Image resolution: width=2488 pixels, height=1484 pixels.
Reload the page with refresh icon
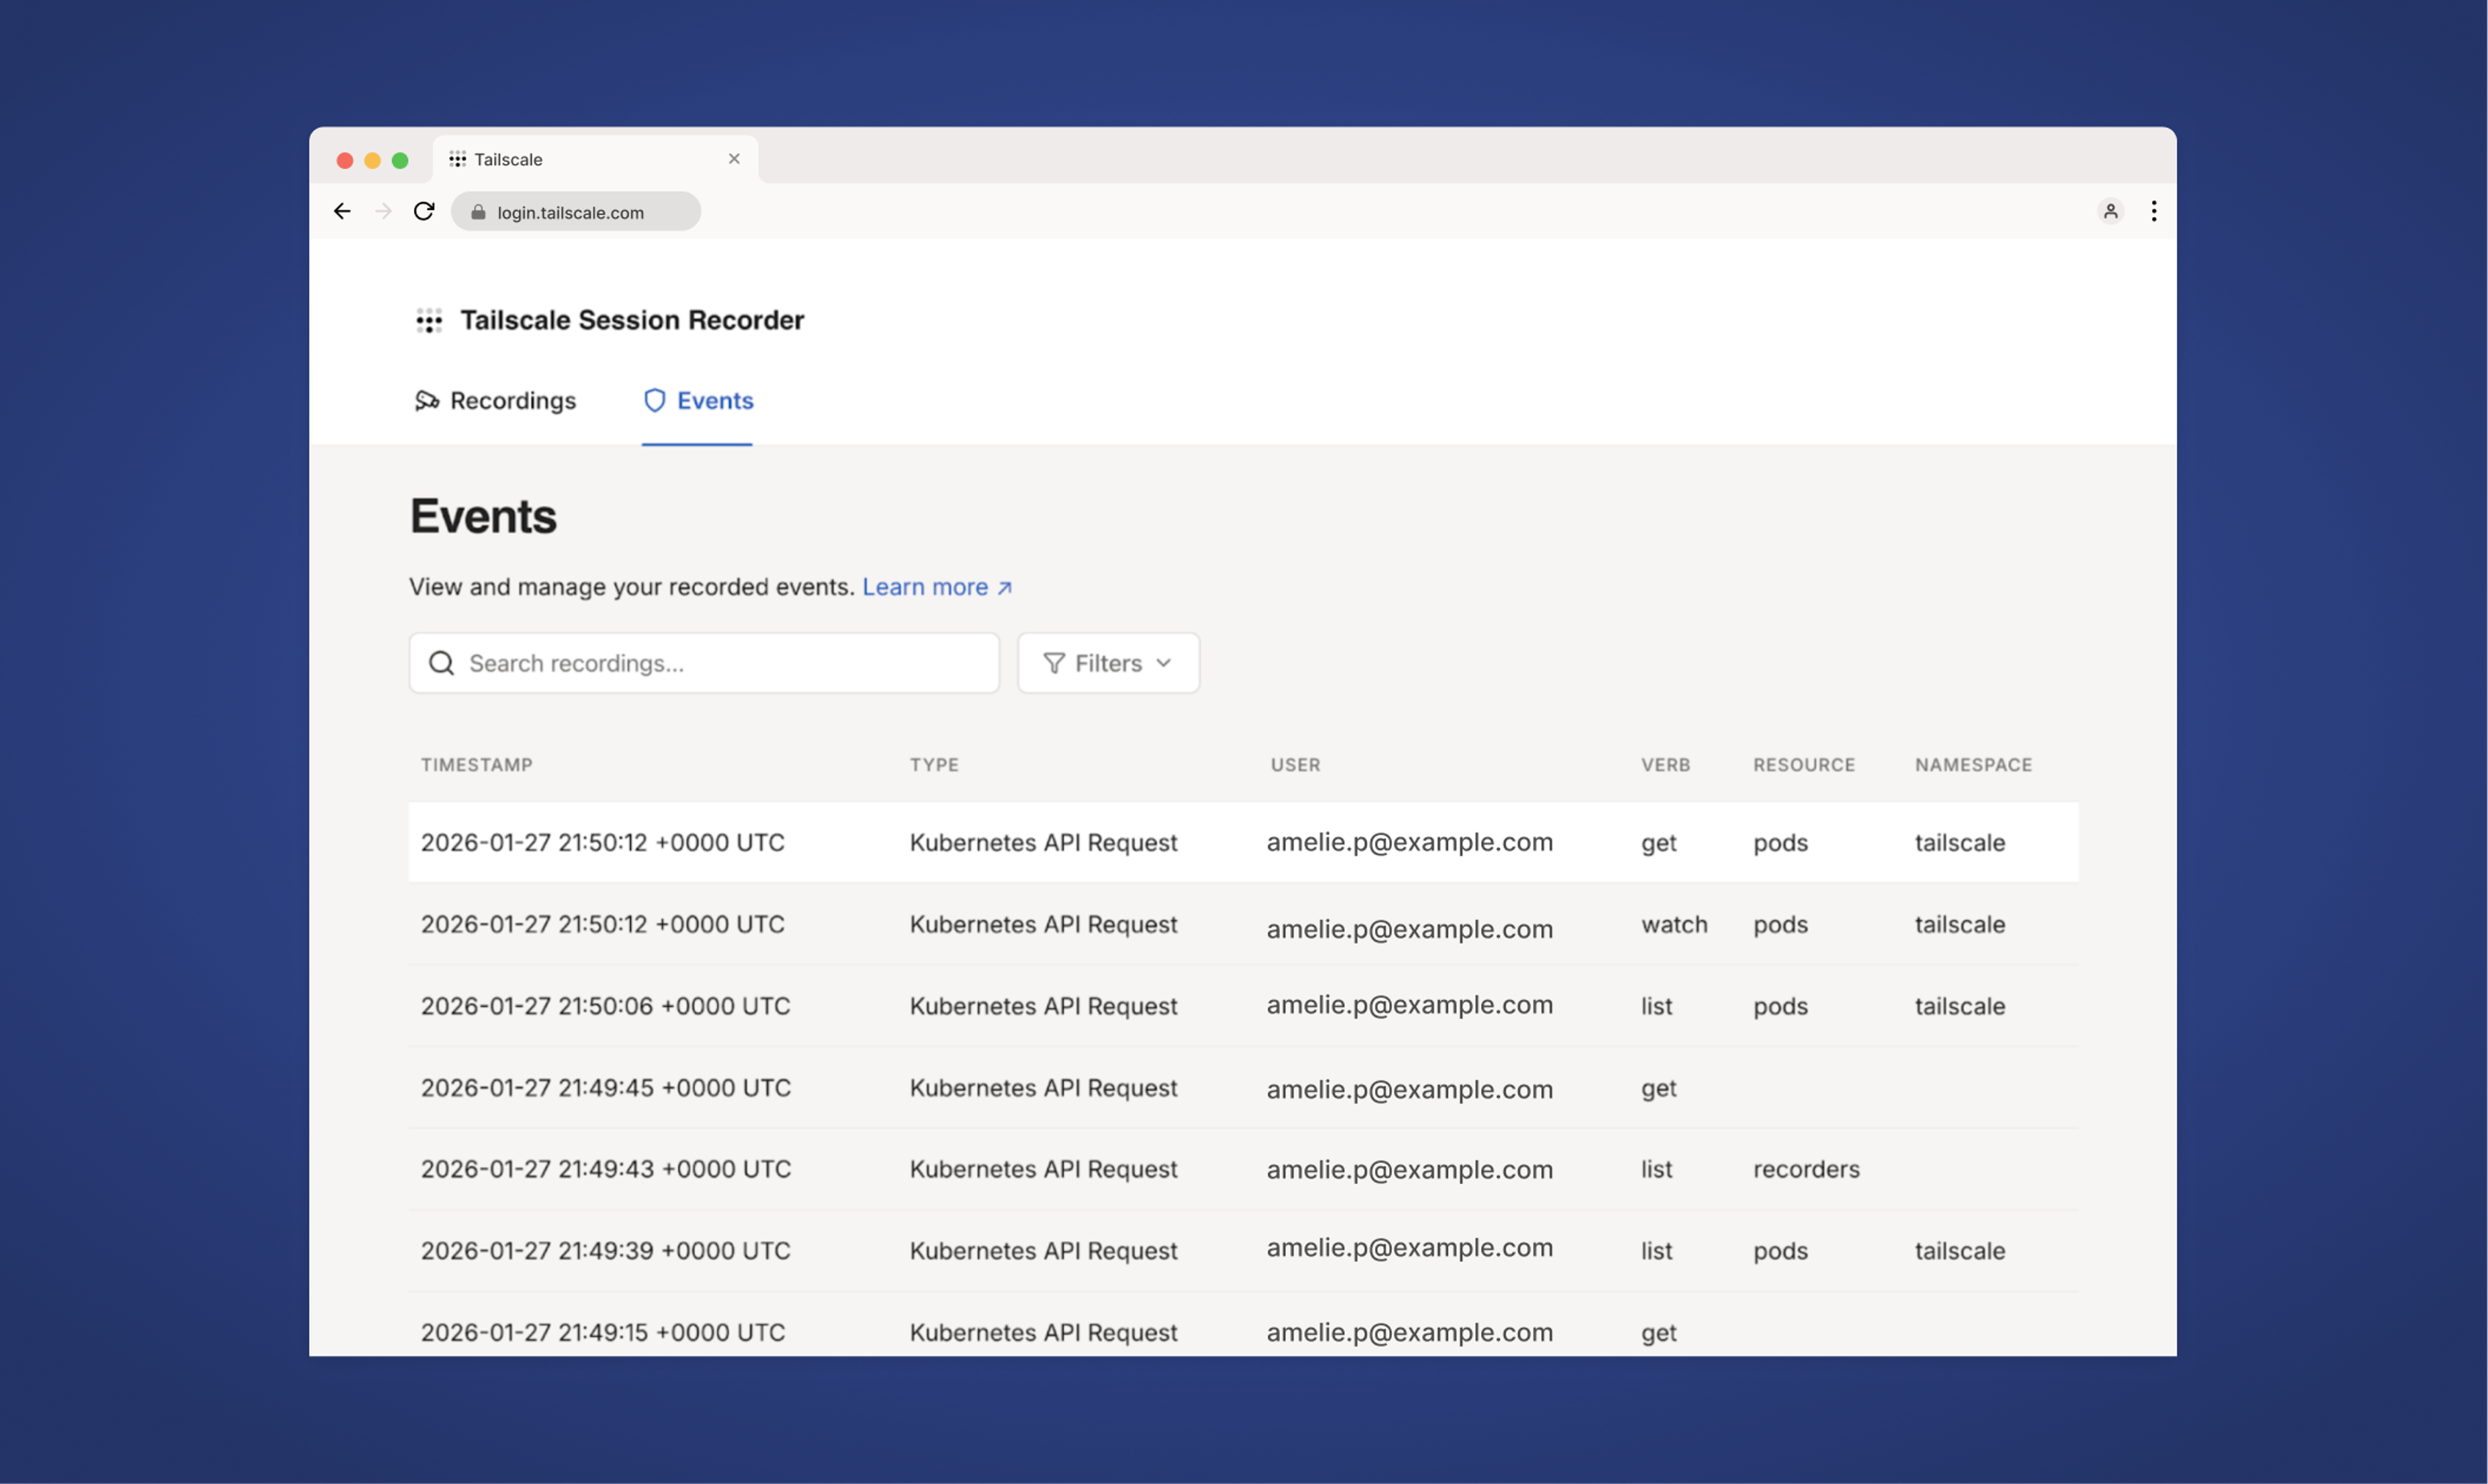pos(424,211)
